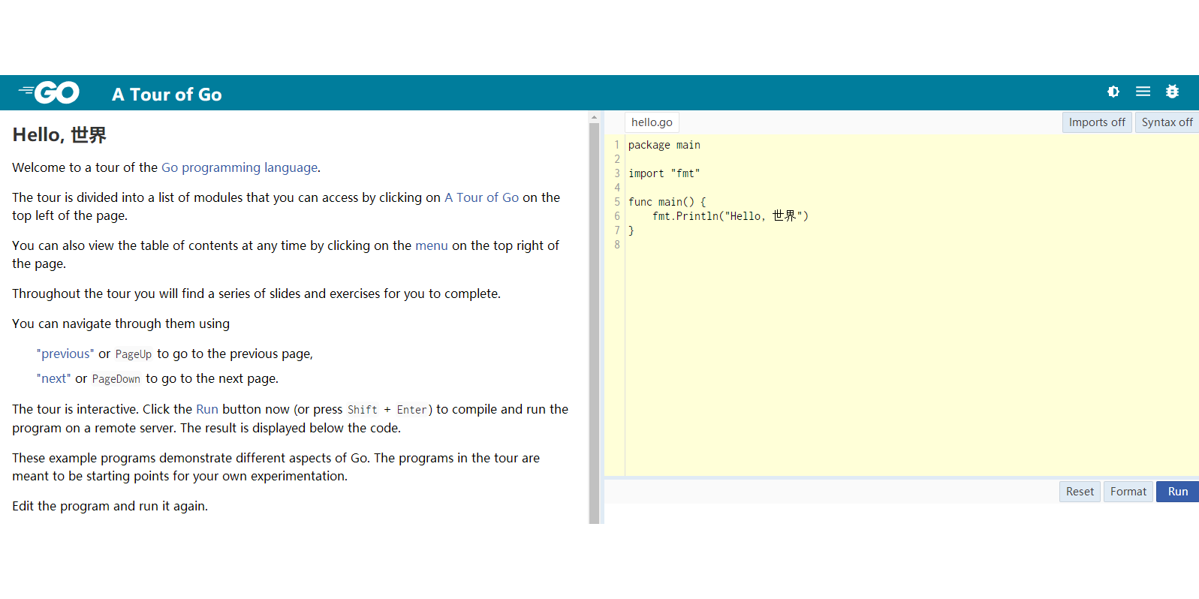Viewport: 1199px width, 599px height.
Task: Select the hello.go file tab
Action: coord(652,122)
